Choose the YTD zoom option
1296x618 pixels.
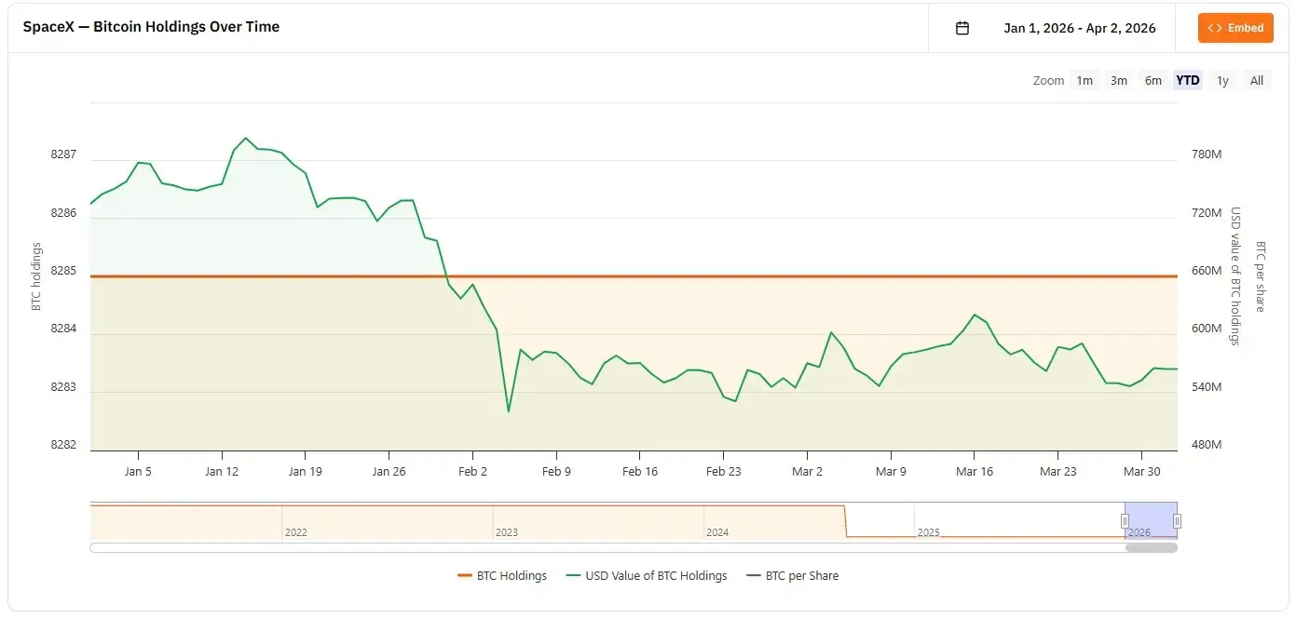(x=1187, y=81)
